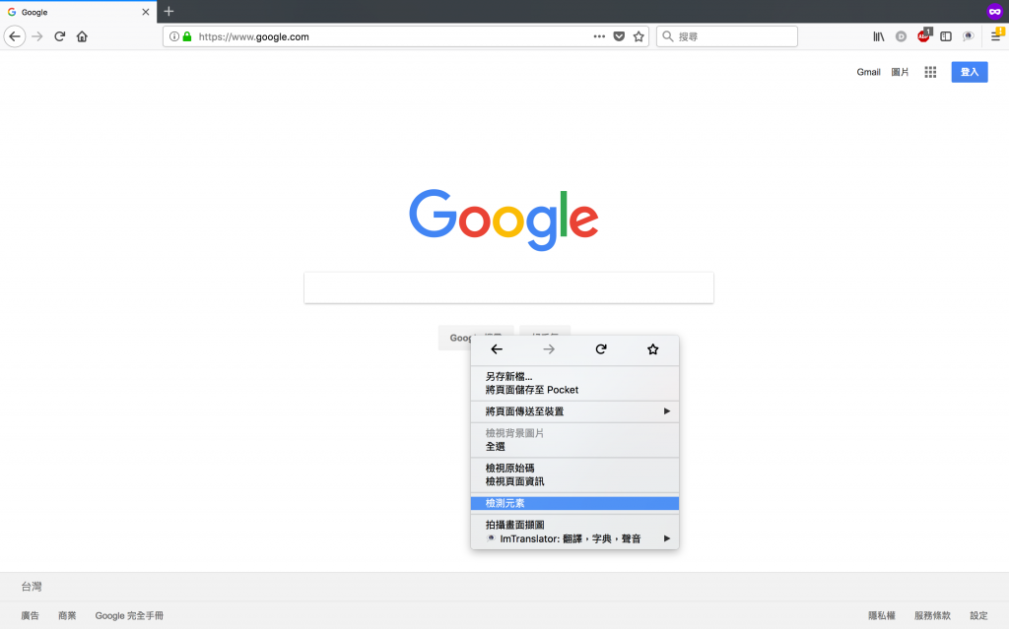The image size is (1009, 629).
Task: Open the ImTranslator toolbar extension icon
Action: tap(968, 36)
